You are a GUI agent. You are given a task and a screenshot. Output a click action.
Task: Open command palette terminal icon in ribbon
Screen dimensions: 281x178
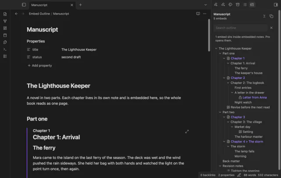(x=5, y=49)
